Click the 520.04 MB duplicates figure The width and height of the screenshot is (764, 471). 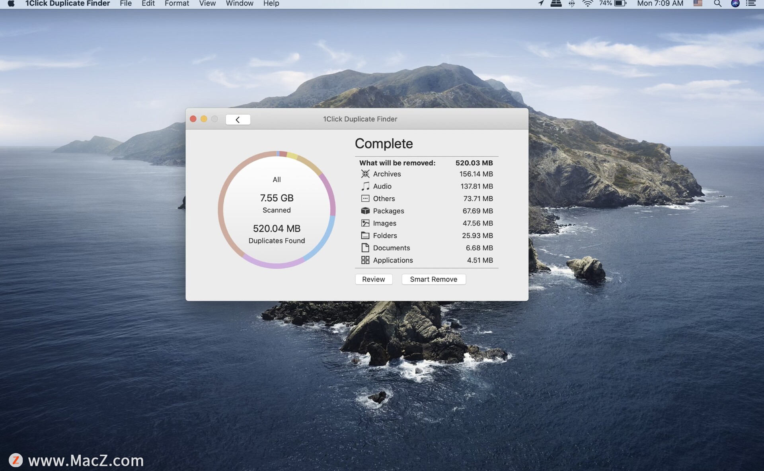pyautogui.click(x=277, y=228)
